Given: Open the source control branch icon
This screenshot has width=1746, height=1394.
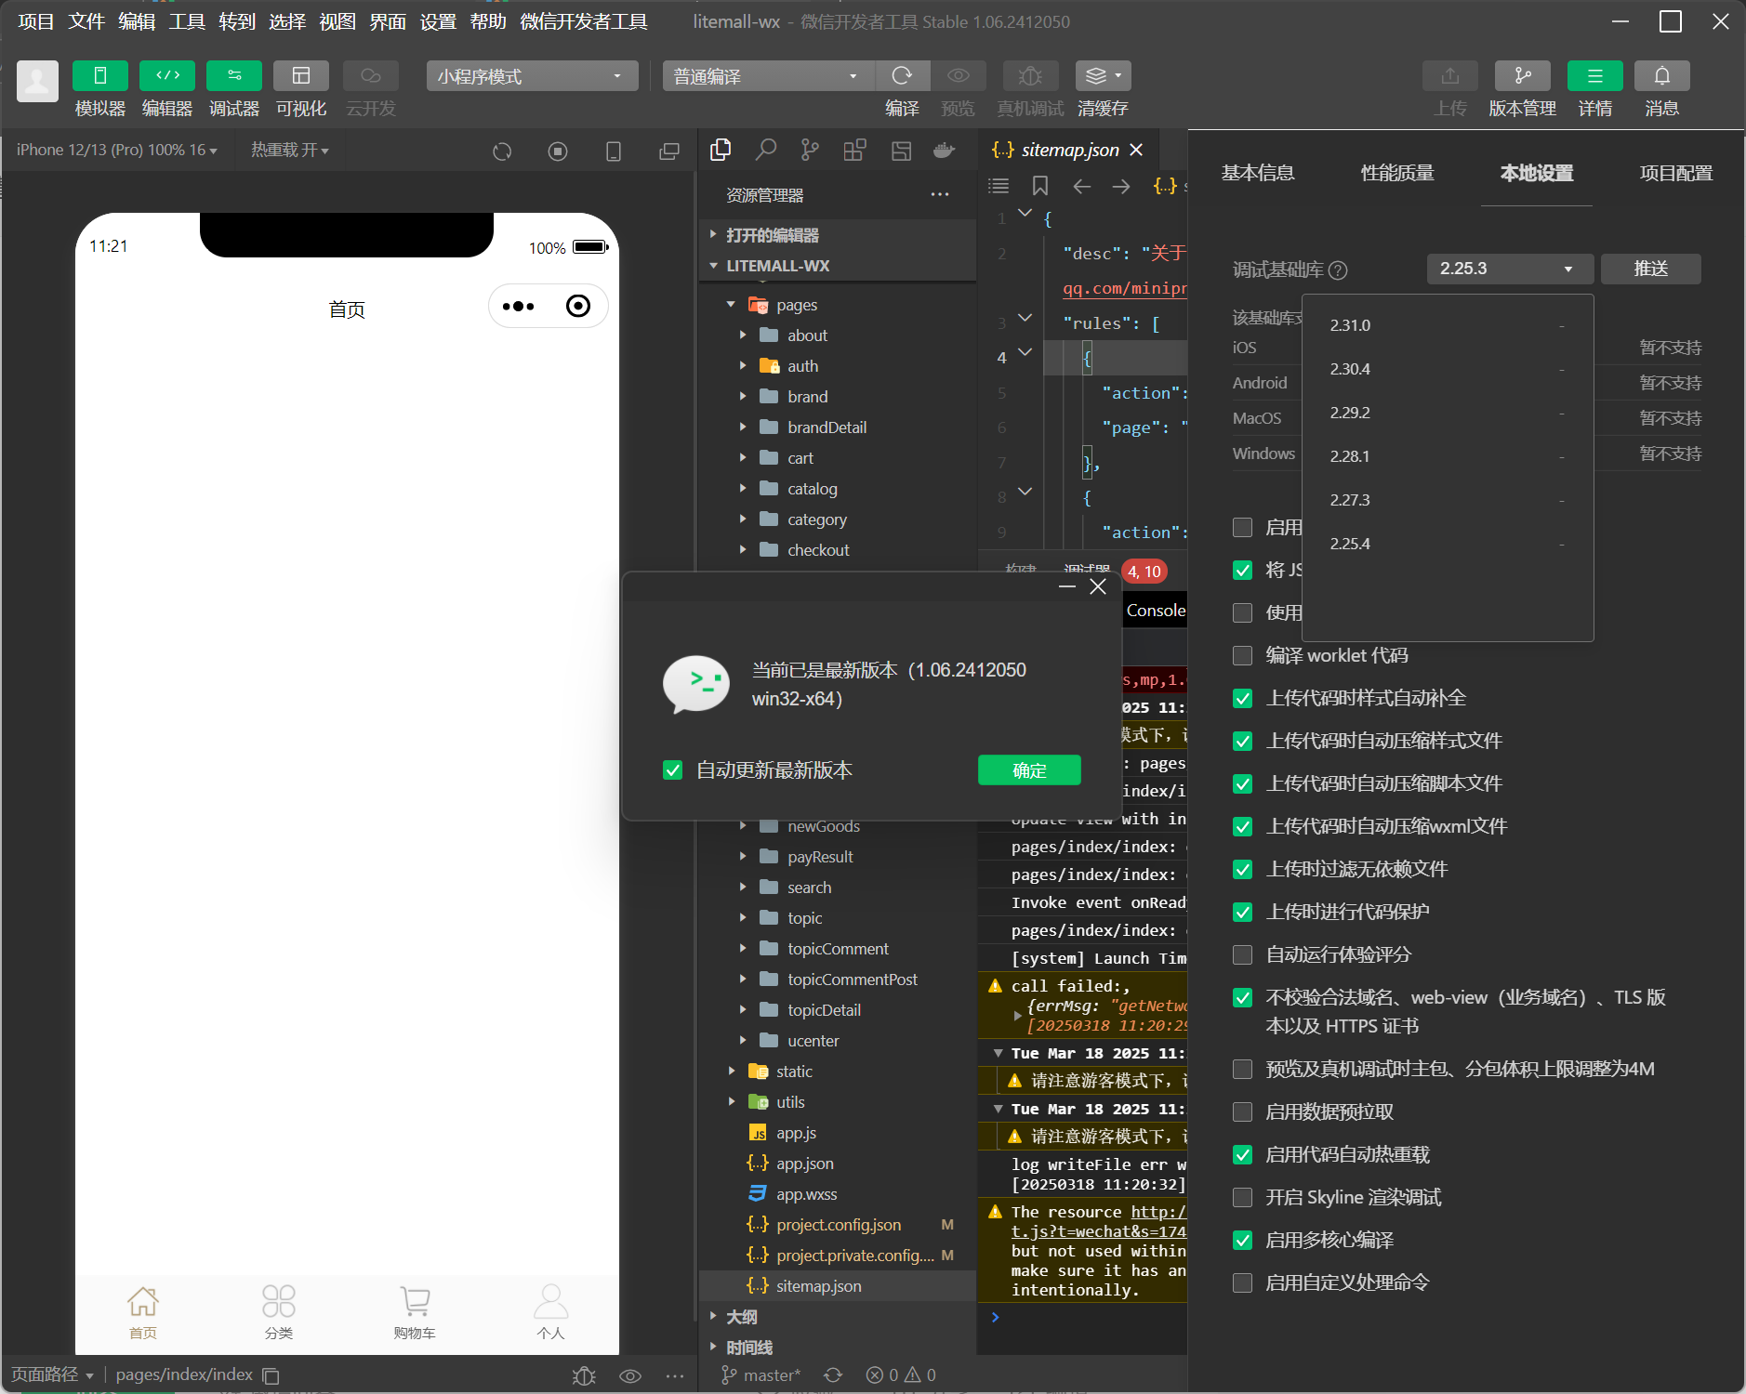Looking at the screenshot, I should [811, 150].
